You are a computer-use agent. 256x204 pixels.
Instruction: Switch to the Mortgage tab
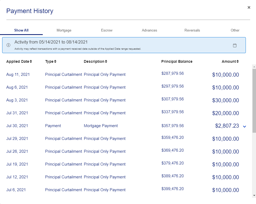pyautogui.click(x=64, y=30)
